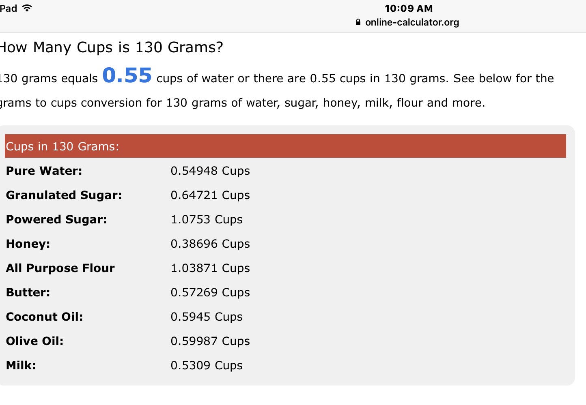Tap the 10:09 AM clock
Screen dimensions: 586x405
[409, 9]
